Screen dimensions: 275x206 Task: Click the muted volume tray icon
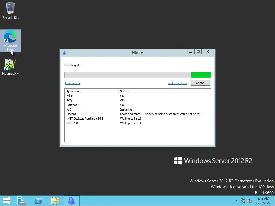[249, 201]
